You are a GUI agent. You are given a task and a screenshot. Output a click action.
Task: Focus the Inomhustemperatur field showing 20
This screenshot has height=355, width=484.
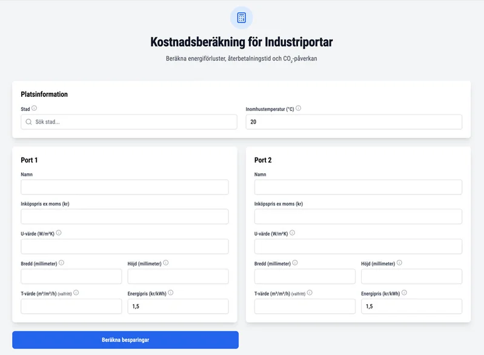tap(354, 122)
